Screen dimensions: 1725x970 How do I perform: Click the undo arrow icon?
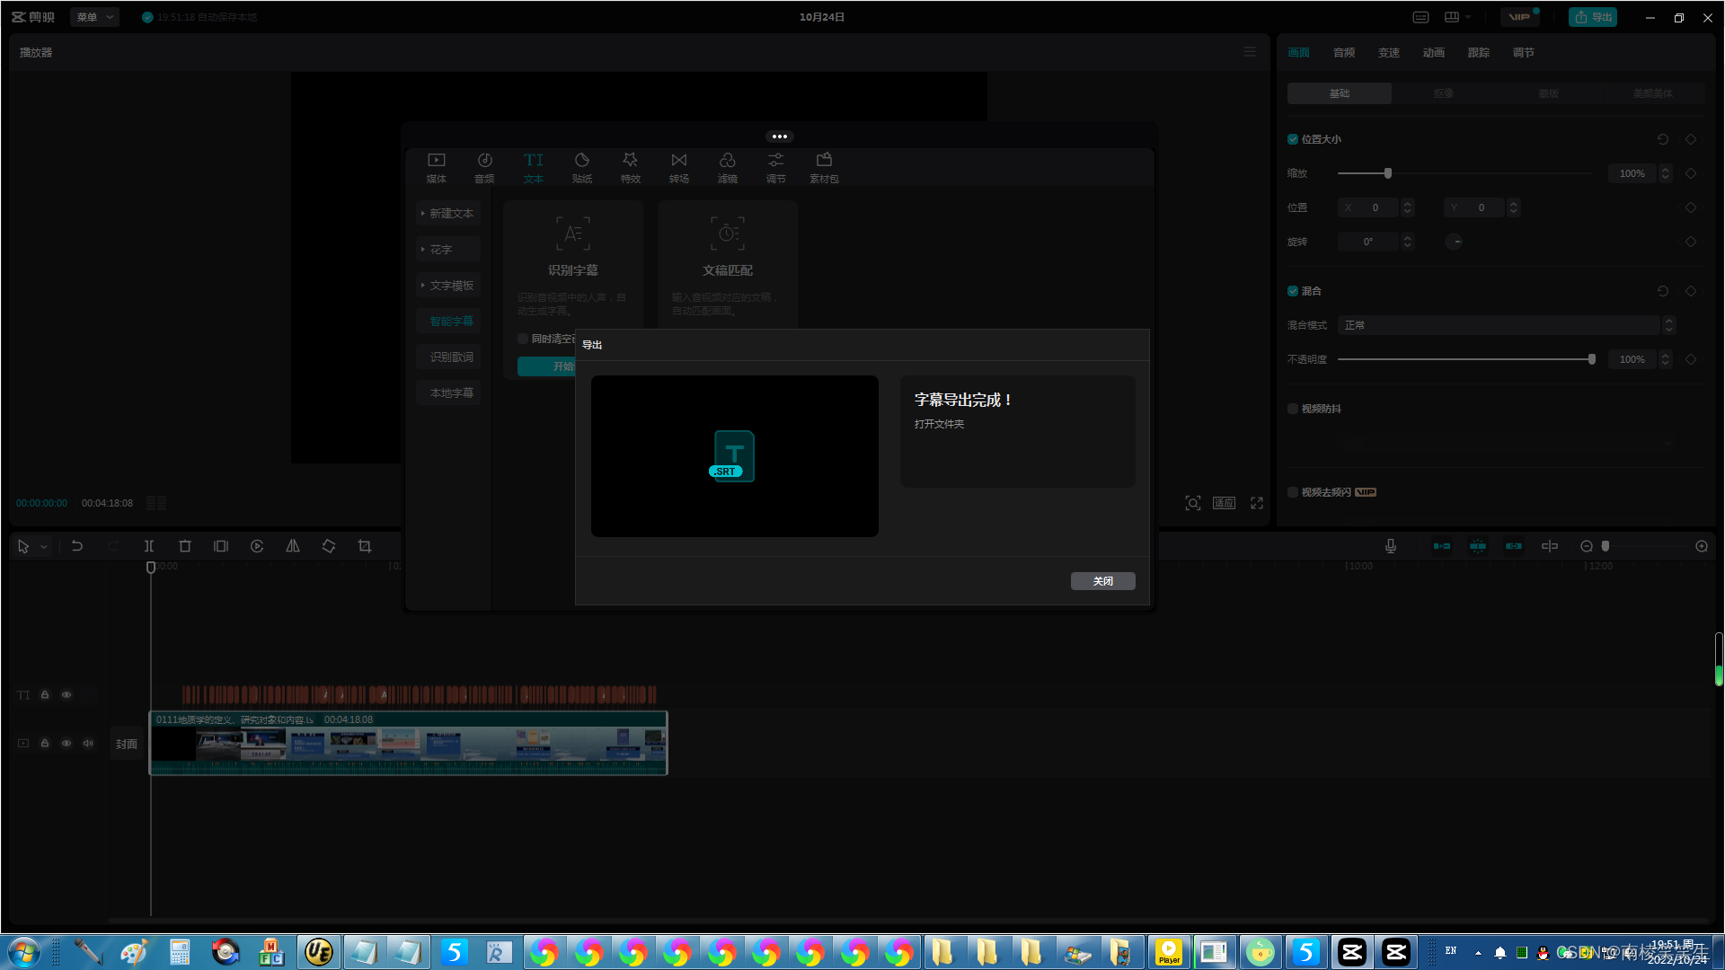pos(77,546)
